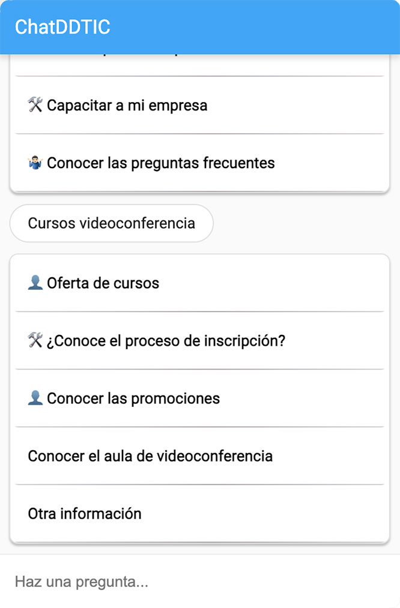
Task: Click the tools icon beside proceso de inscripción
Action: point(35,341)
